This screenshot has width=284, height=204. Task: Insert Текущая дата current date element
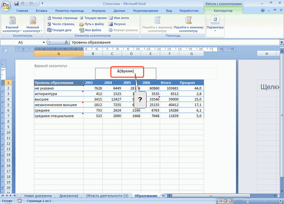coord(59,30)
